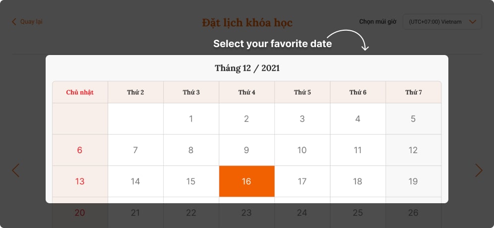The width and height of the screenshot is (494, 228).
Task: Click the Chủ nhật column header
Action: pos(80,92)
